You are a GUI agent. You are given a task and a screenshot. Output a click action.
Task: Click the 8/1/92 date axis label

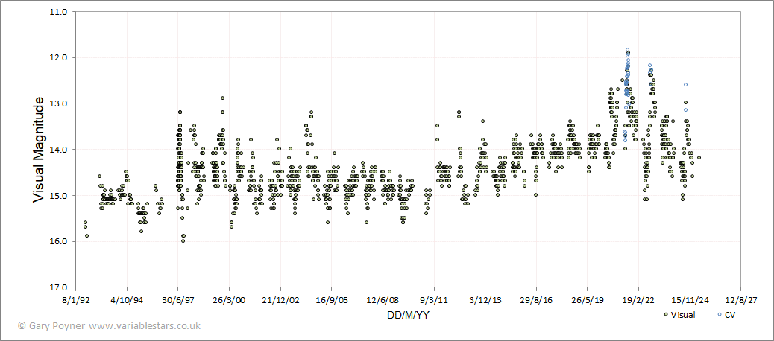tap(75, 299)
